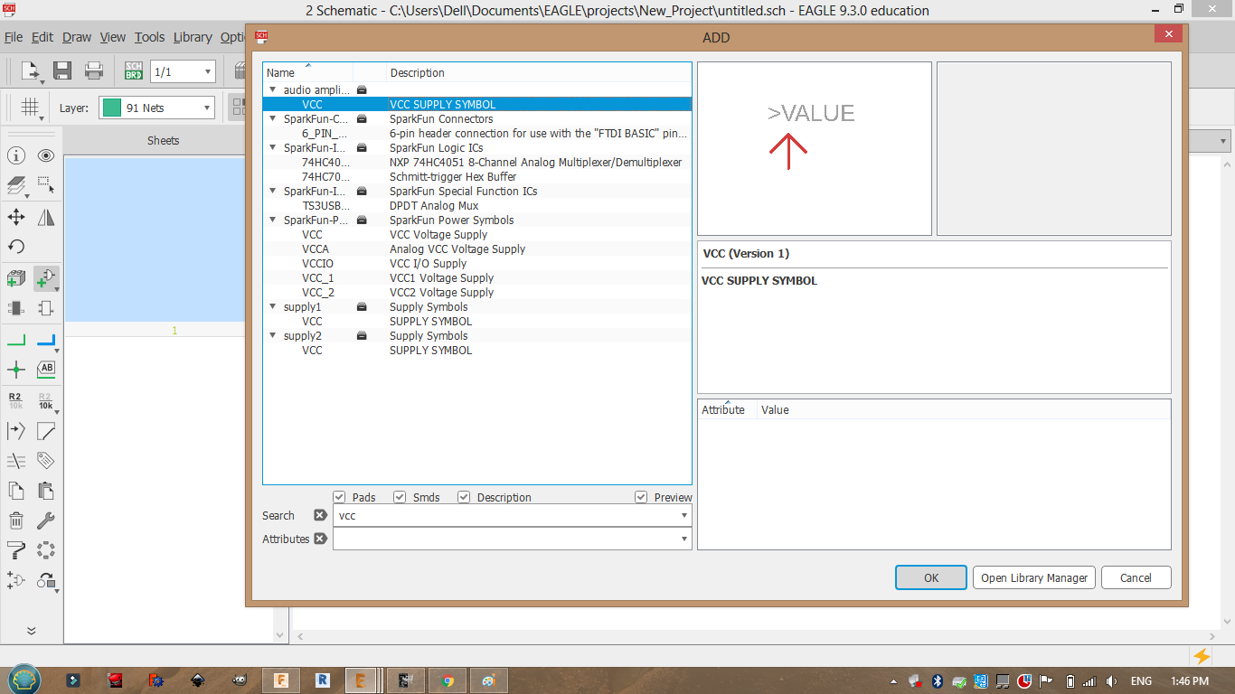Select the Info tool icon

click(16, 156)
